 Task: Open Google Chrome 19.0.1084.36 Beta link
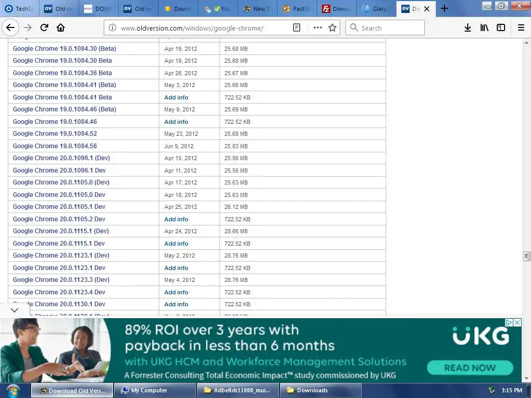coord(62,73)
